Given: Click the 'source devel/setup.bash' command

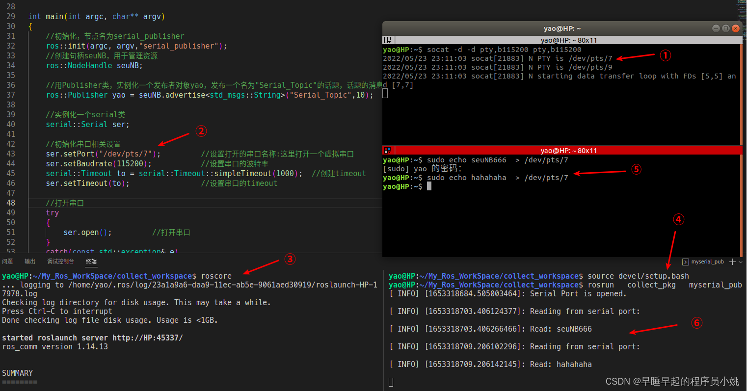Looking at the screenshot, I should (638, 276).
